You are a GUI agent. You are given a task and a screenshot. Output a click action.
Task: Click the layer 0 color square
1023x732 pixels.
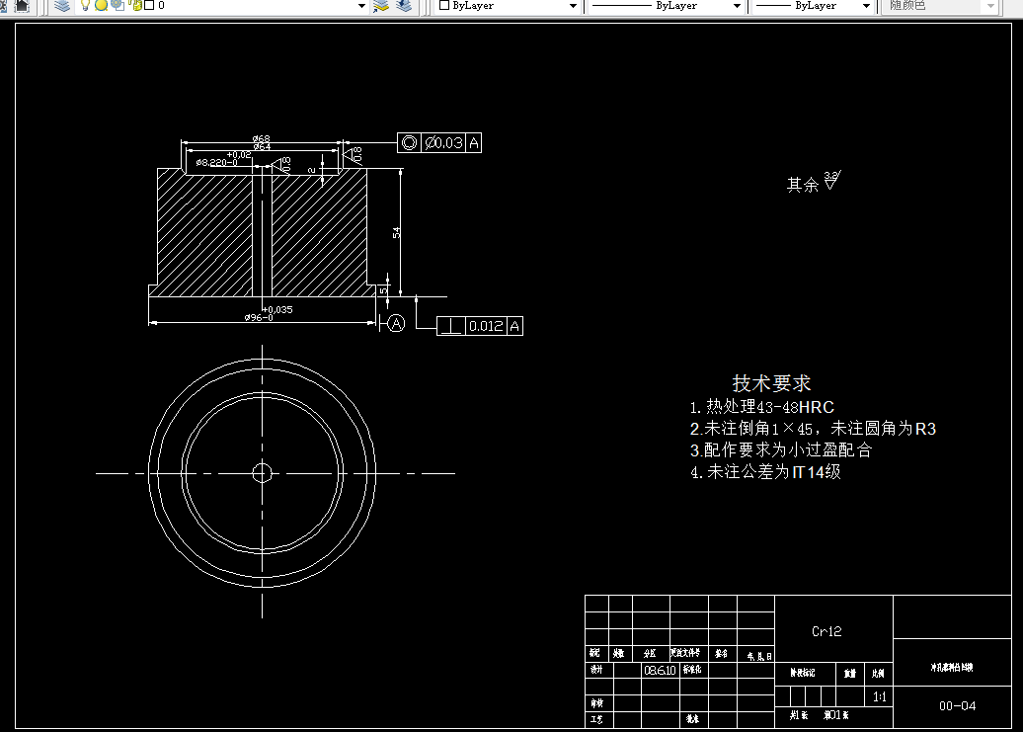[149, 5]
